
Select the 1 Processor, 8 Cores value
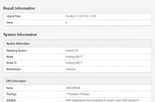pyautogui.click(x=77, y=94)
